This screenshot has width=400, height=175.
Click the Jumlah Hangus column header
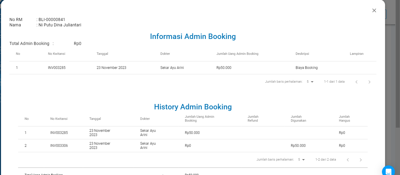coord(345,119)
